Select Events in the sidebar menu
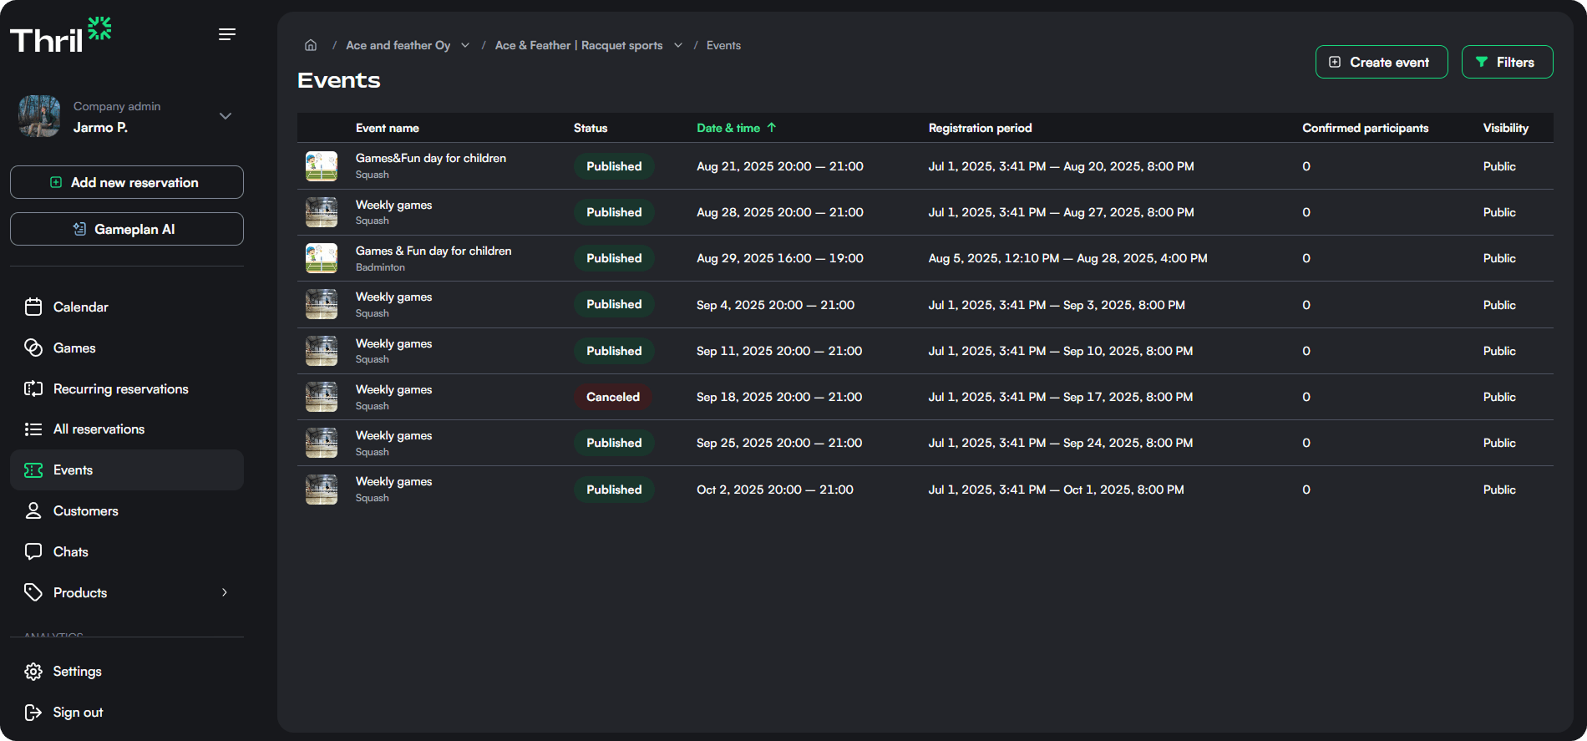 (x=73, y=469)
